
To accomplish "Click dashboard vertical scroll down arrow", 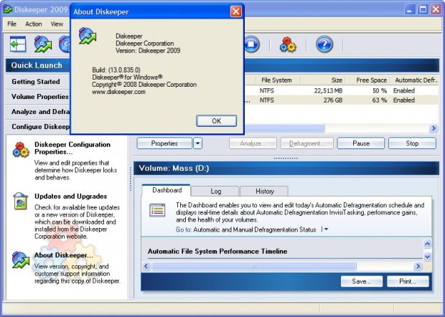I will coord(427,257).
